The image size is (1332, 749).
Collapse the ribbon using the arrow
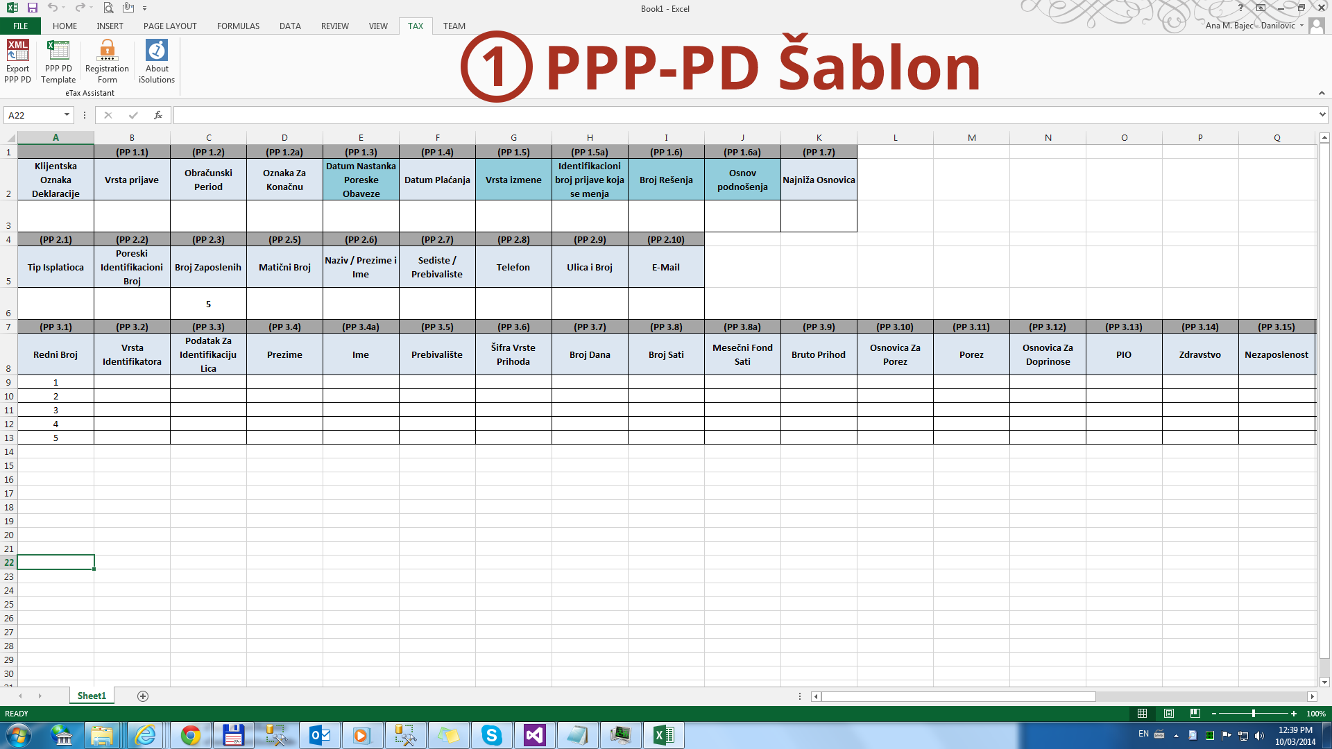1322,93
